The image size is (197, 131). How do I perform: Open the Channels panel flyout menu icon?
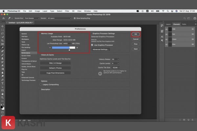[195, 24]
